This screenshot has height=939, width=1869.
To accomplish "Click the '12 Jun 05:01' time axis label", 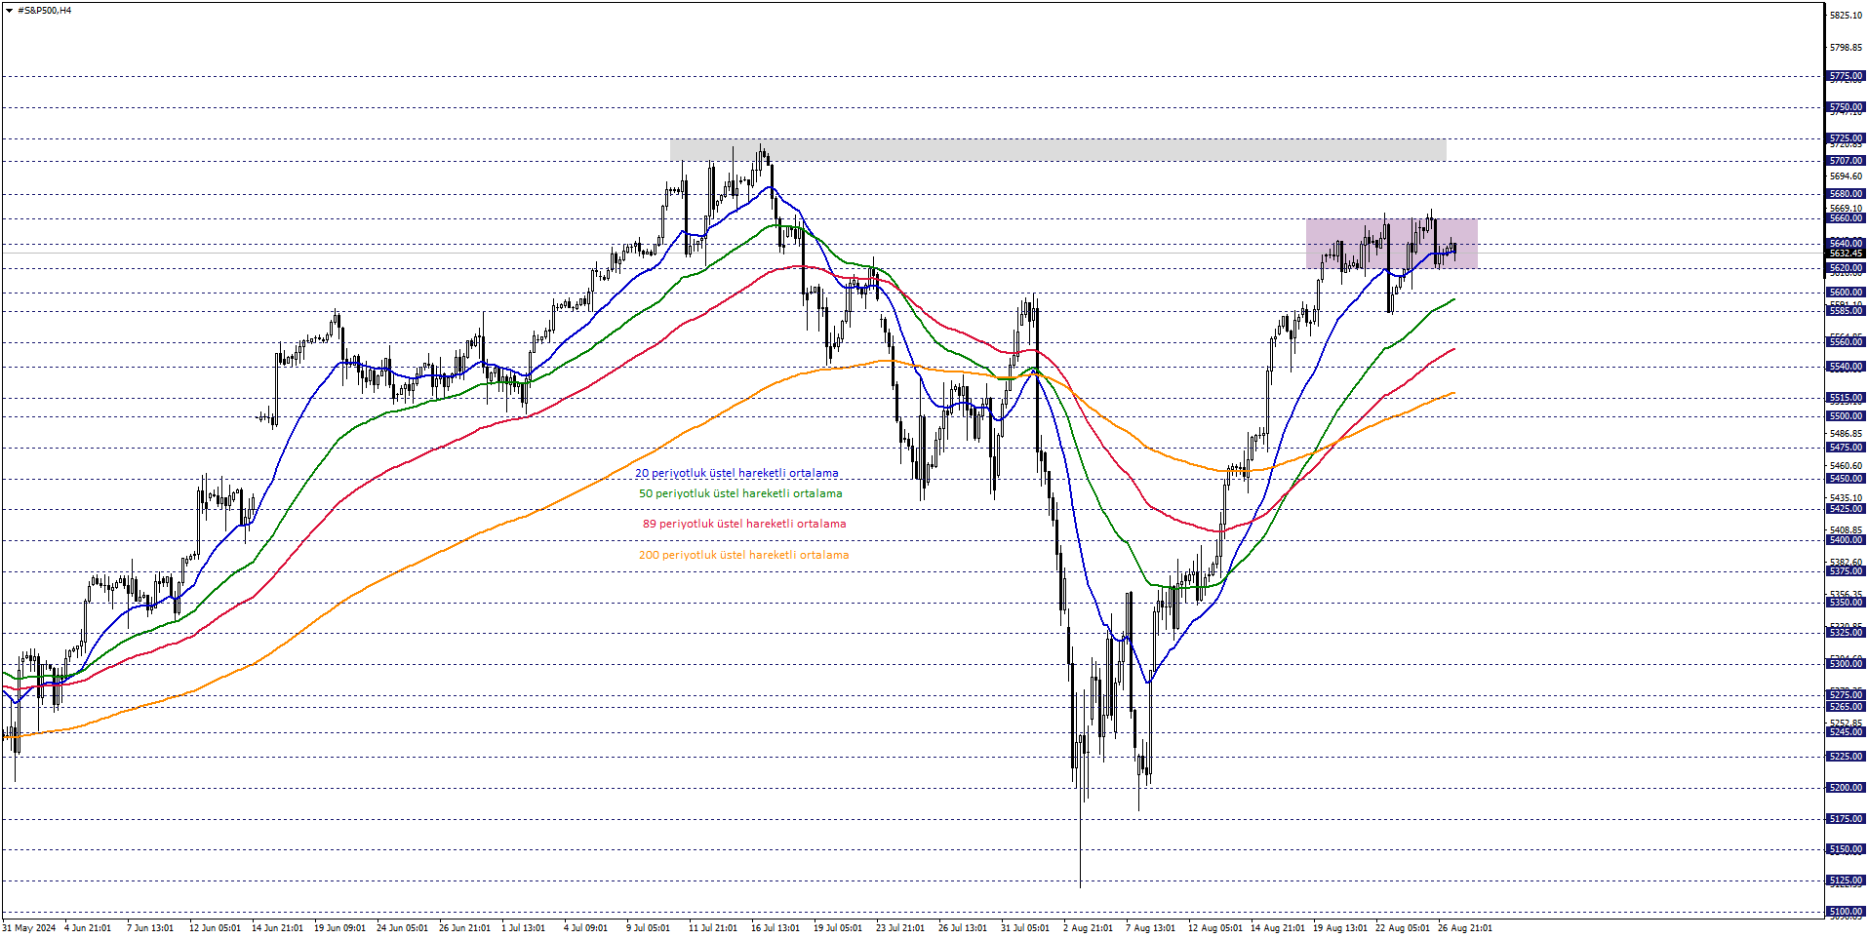I will (215, 928).
